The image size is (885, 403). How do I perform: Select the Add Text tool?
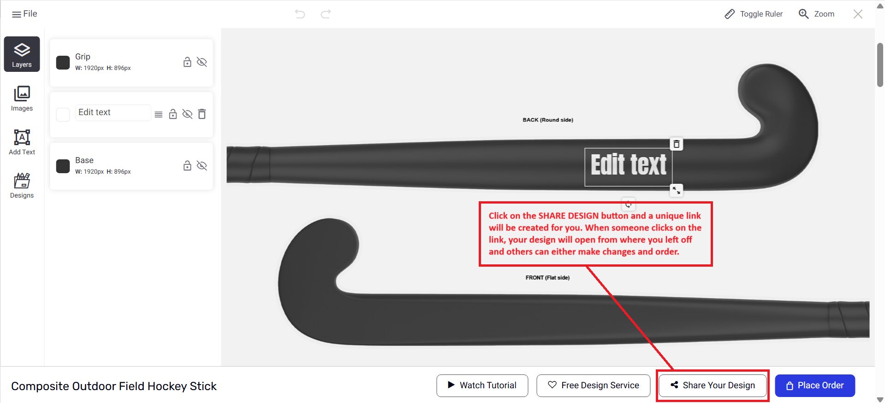(22, 142)
